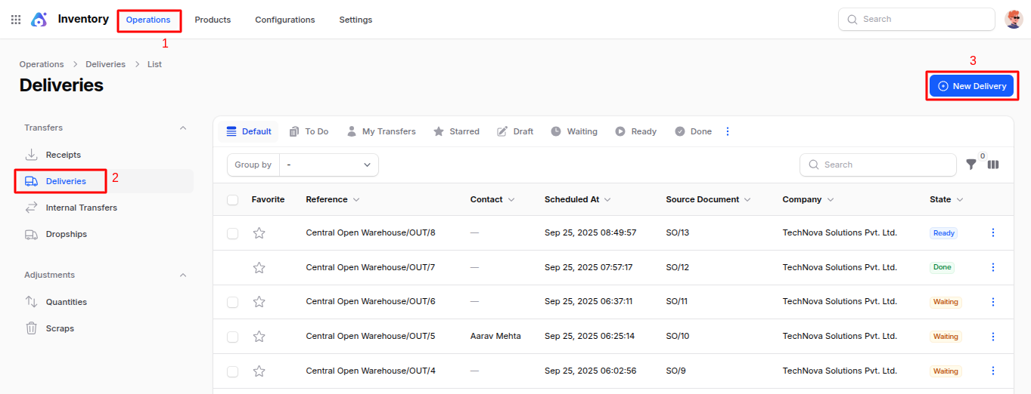
Task: Click the filter funnel icon
Action: 971,165
